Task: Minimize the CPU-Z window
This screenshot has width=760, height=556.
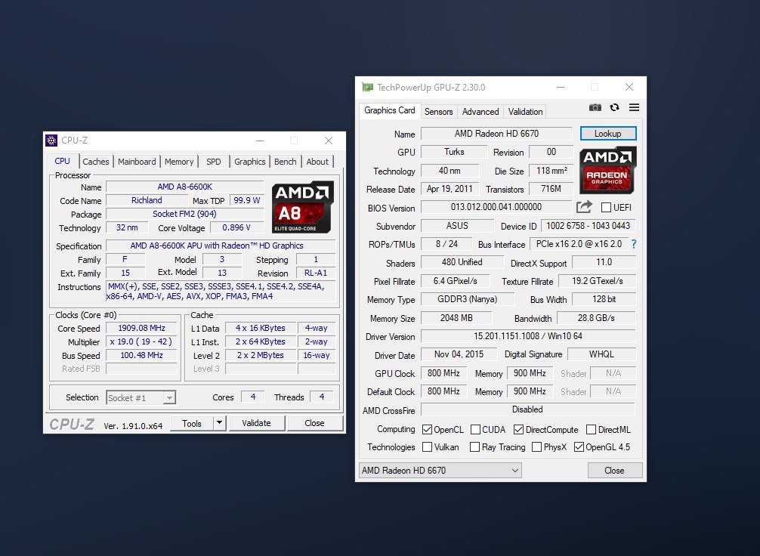Action: 260,141
